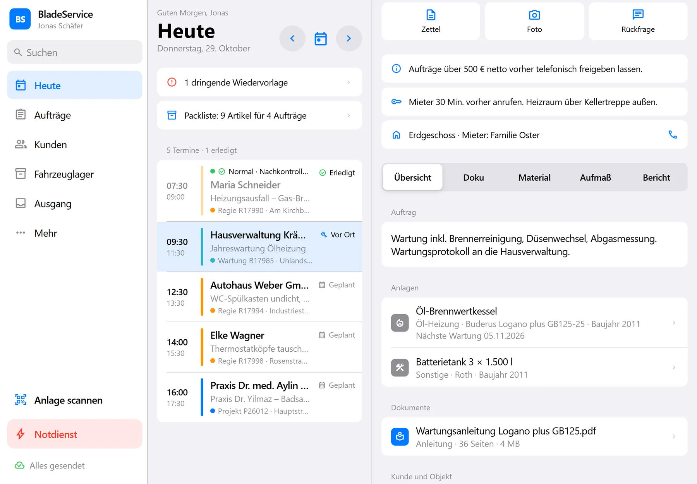Open Ausgang in the sidebar
Image resolution: width=697 pixels, height=484 pixels.
(75, 204)
